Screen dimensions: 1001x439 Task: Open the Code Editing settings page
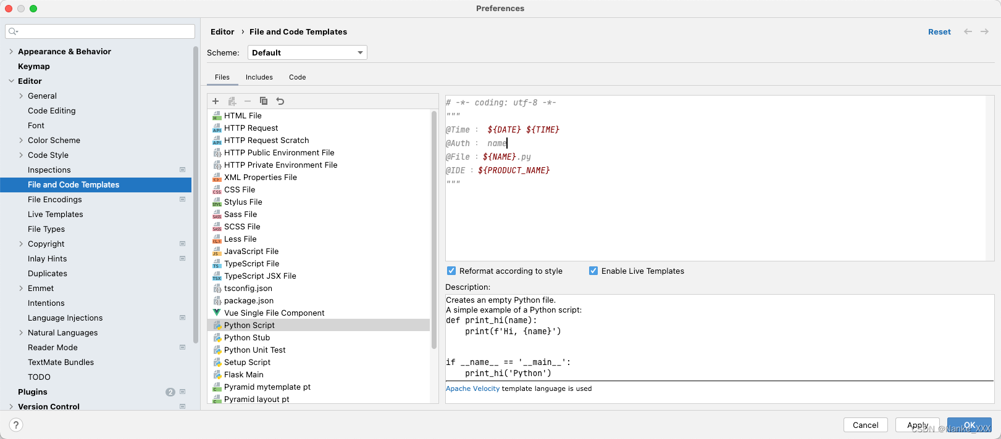tap(52, 110)
